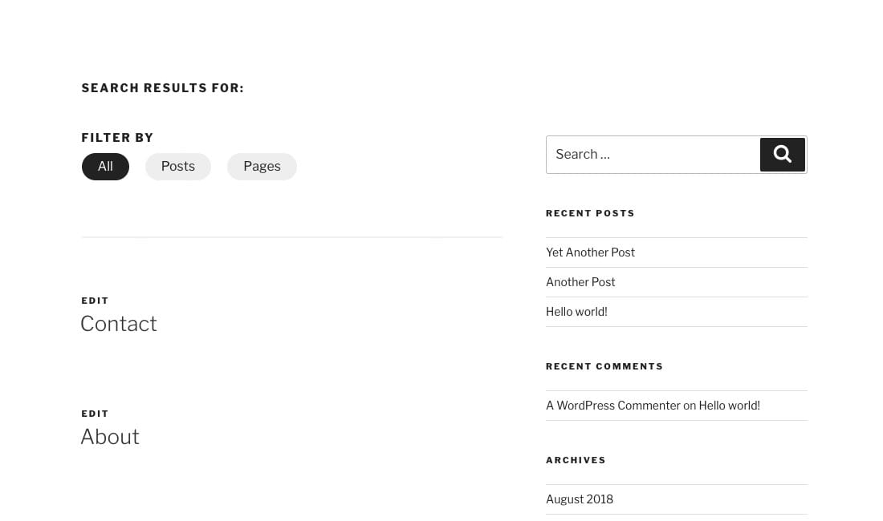Open 'Hello world!' under Recent Posts
Viewport: 883px width, 521px height.
coord(576,311)
